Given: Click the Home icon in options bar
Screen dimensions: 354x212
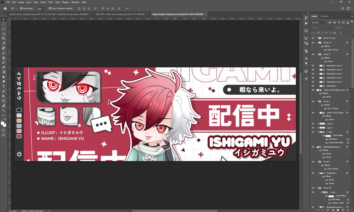Looking at the screenshot, I should (5, 9).
